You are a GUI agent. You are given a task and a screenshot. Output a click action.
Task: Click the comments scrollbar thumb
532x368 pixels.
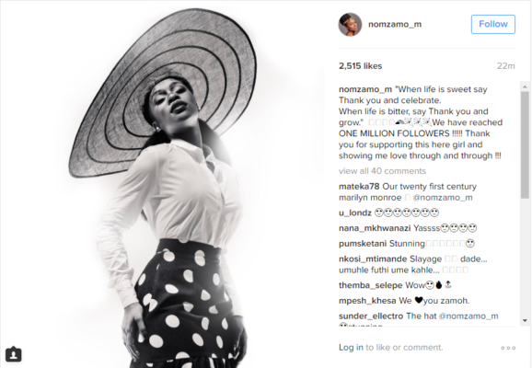(525, 144)
